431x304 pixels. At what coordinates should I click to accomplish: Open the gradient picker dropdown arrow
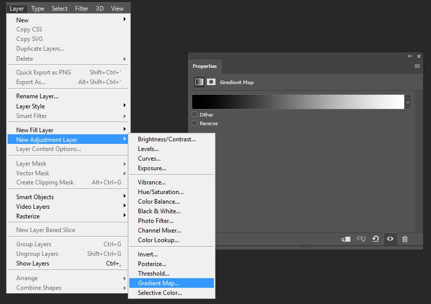click(408, 102)
